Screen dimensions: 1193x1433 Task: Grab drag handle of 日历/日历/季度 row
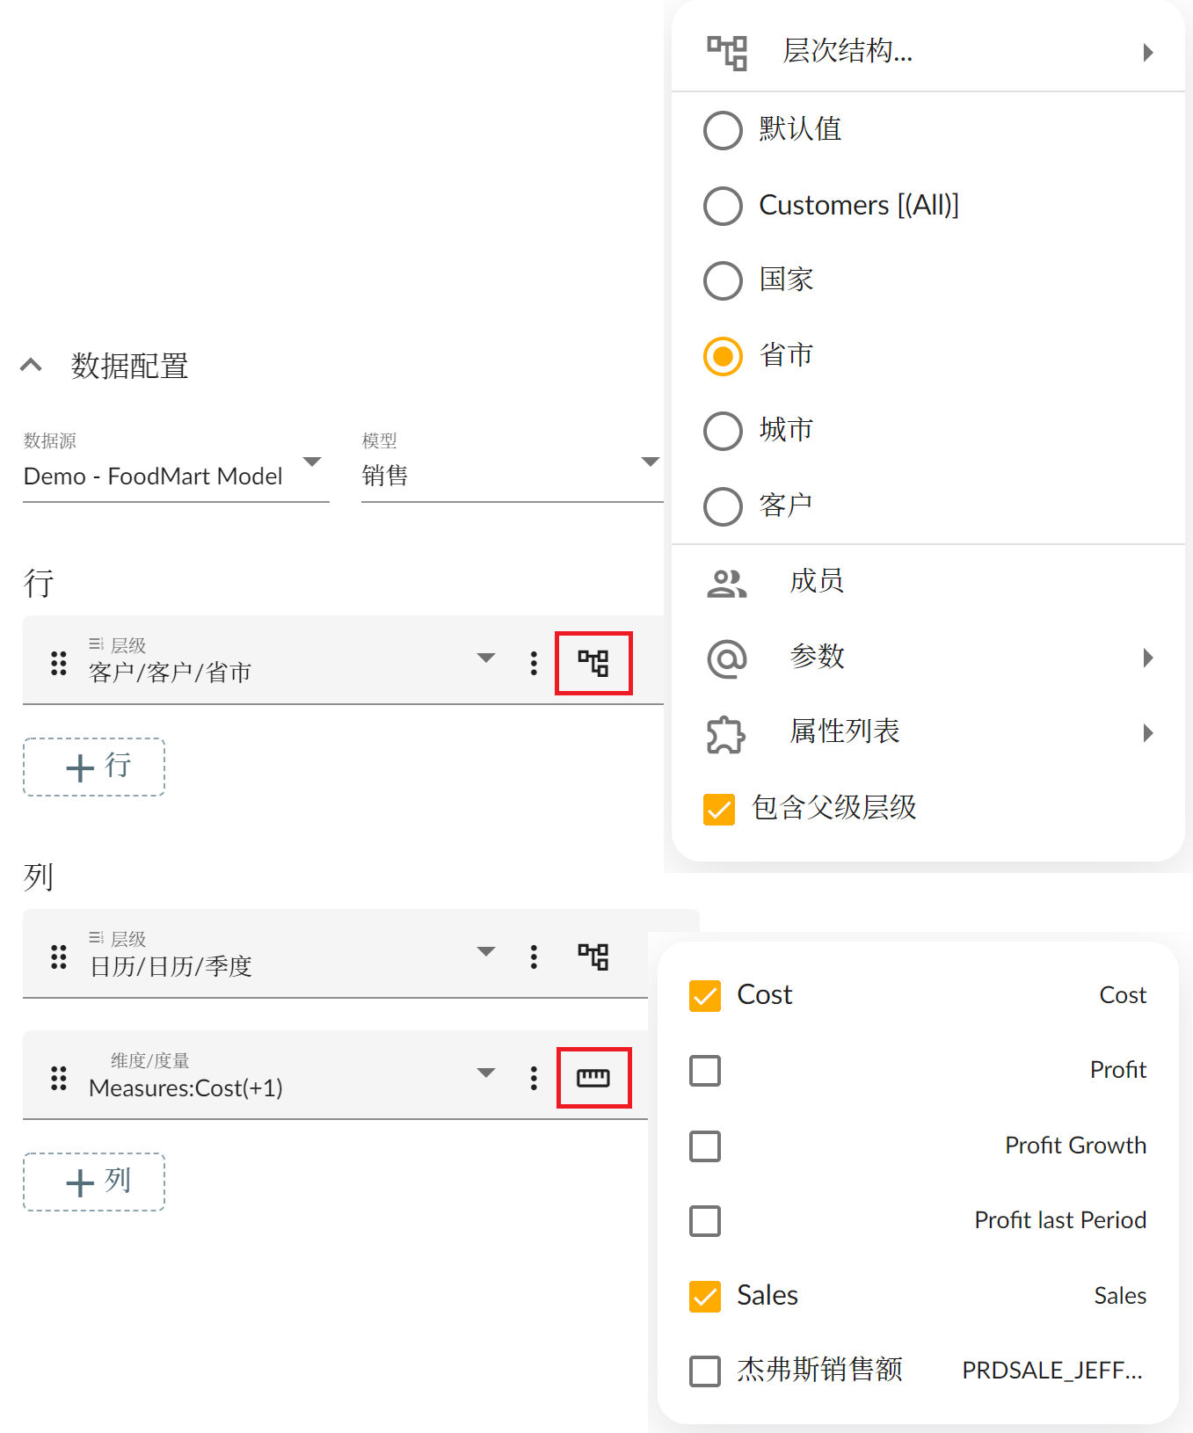(x=59, y=957)
